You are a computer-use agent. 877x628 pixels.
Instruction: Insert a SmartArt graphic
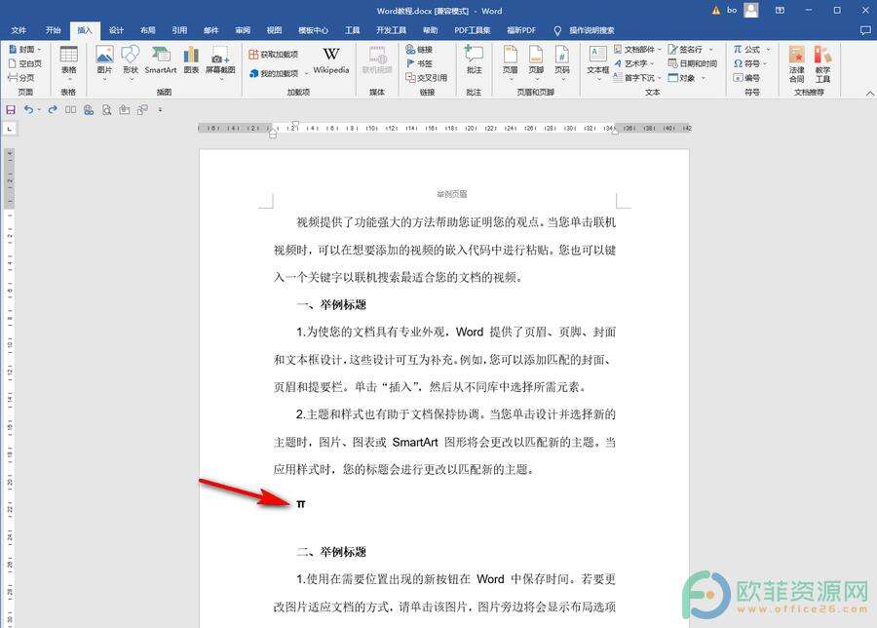click(x=161, y=60)
